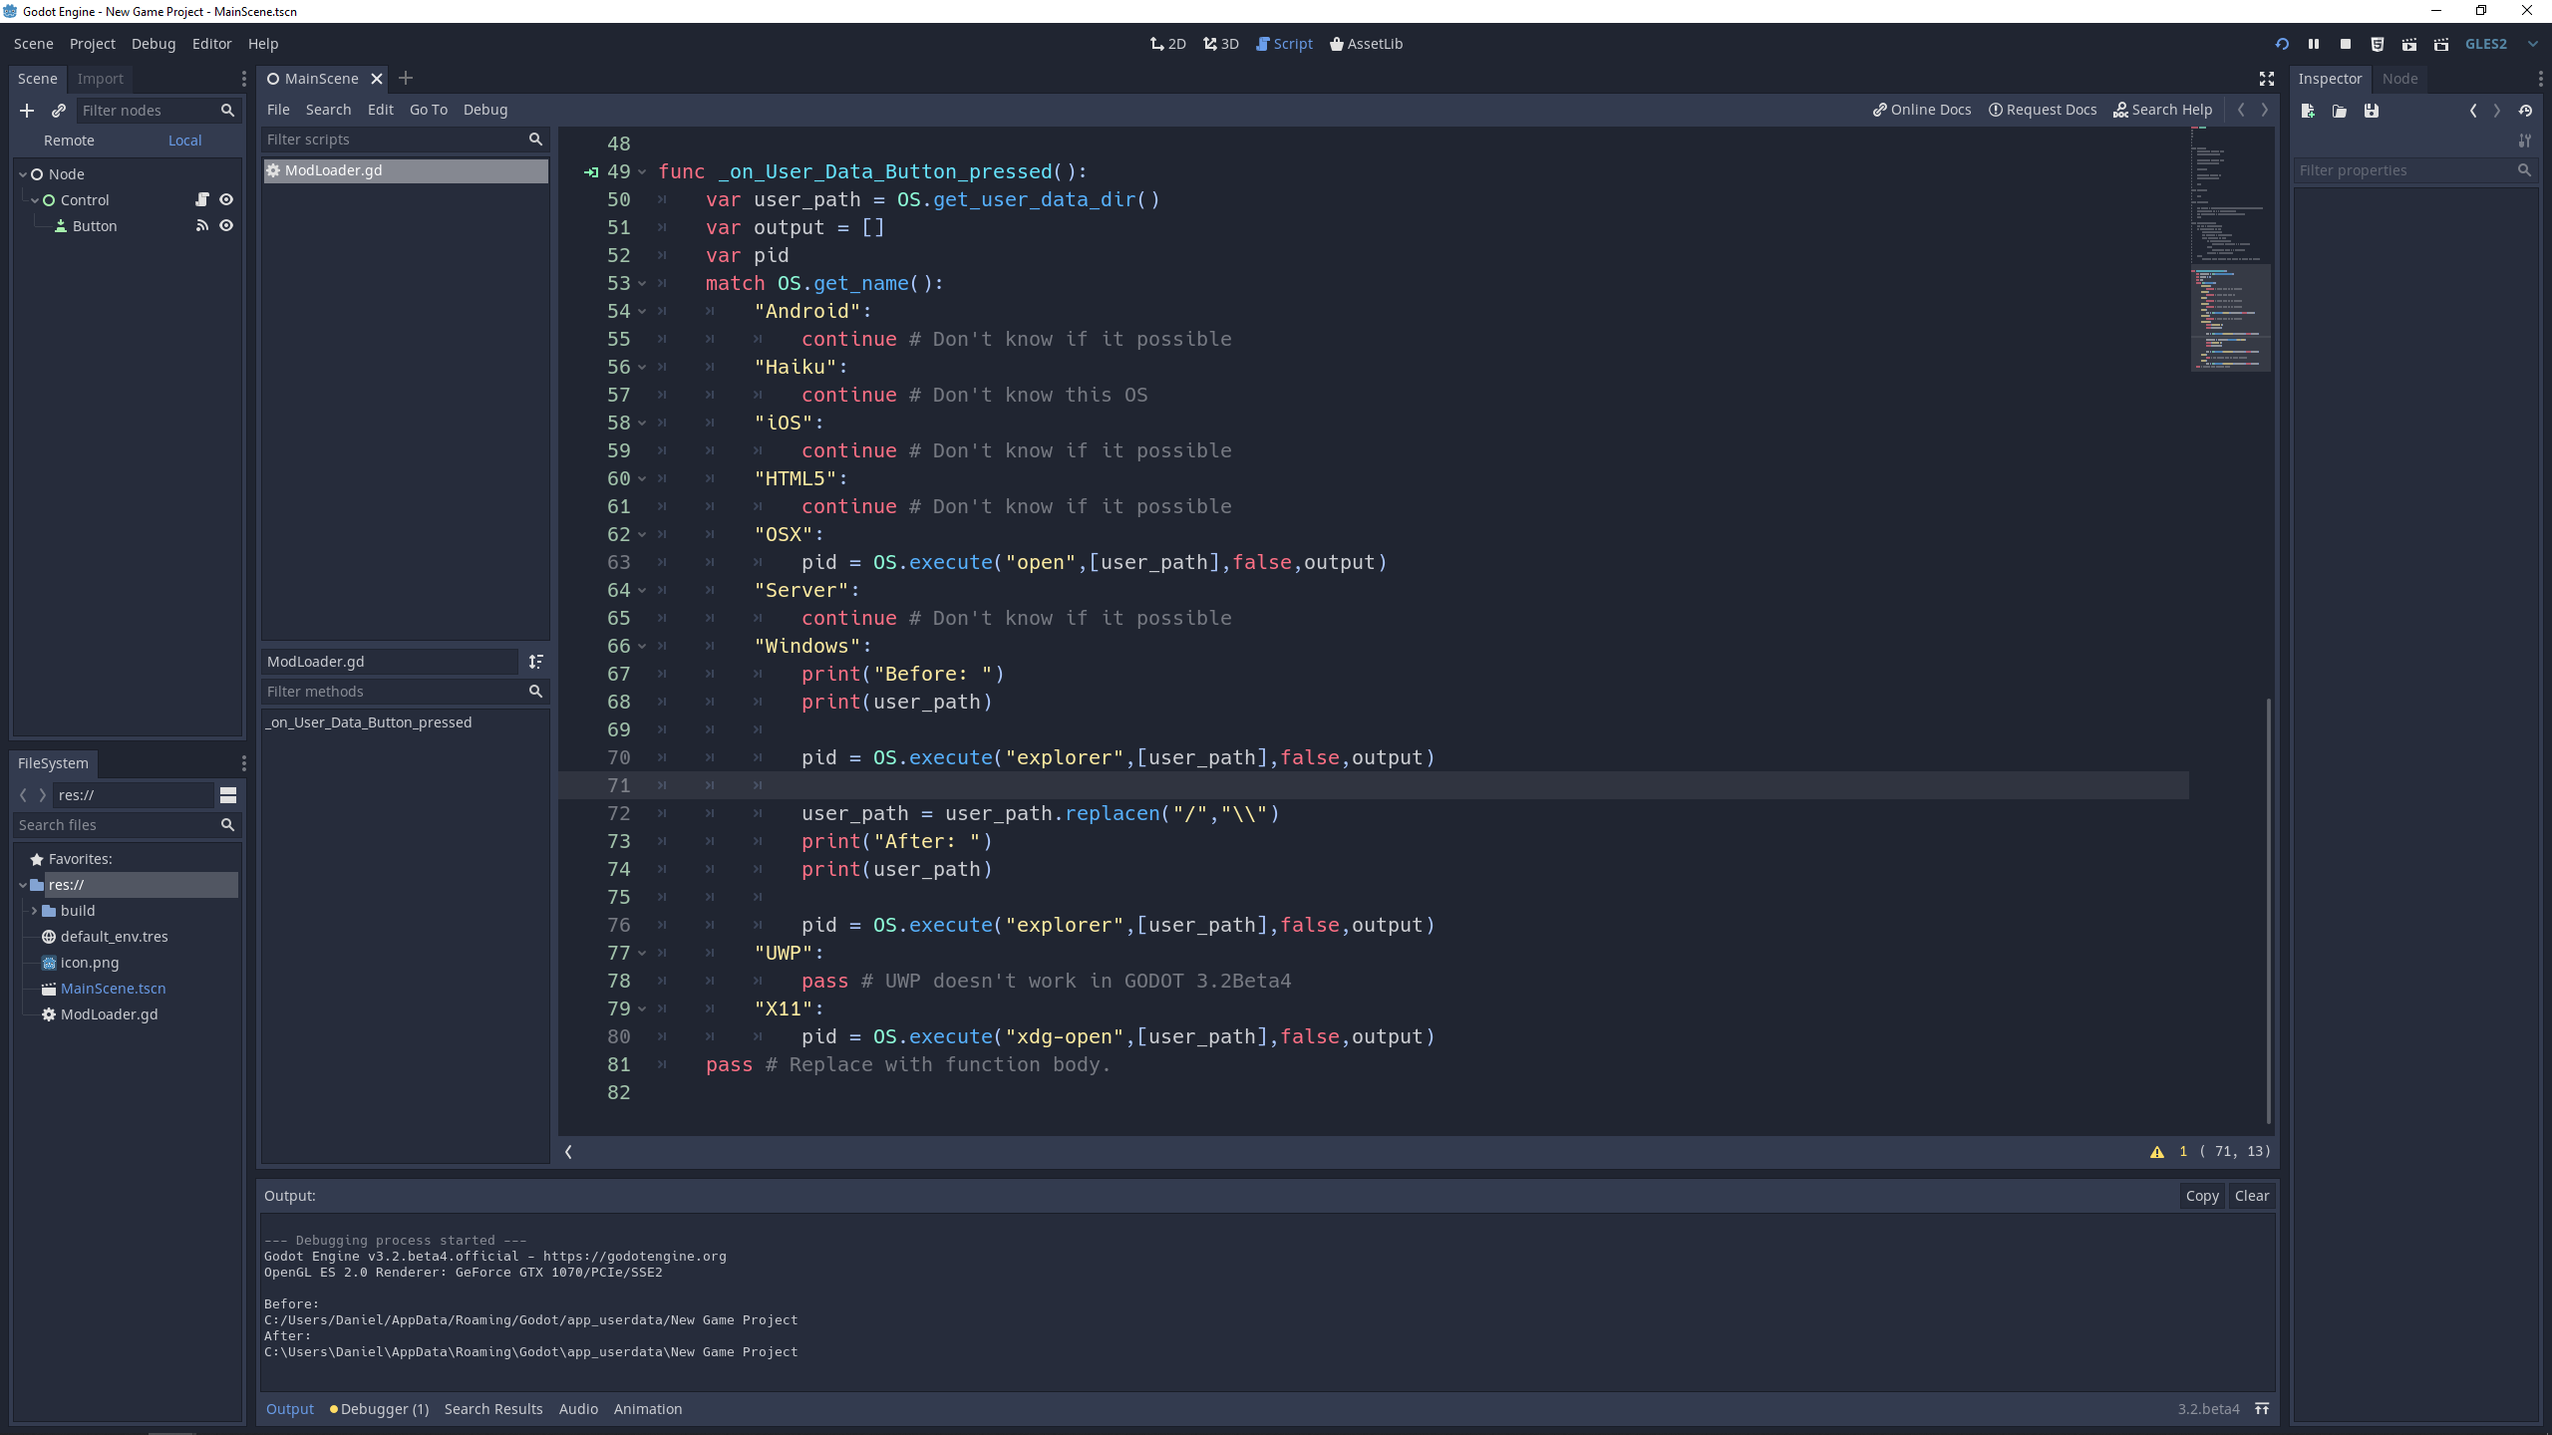Image resolution: width=2552 pixels, height=1435 pixels.
Task: Open the Debug menu in script editor
Action: pyautogui.click(x=484, y=110)
